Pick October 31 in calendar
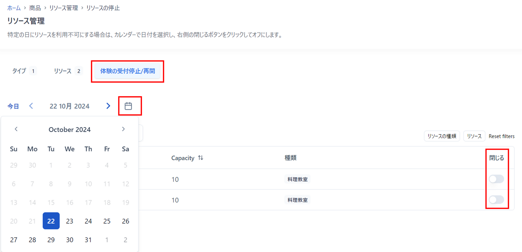Screen dimensions: 522x252 pos(88,240)
